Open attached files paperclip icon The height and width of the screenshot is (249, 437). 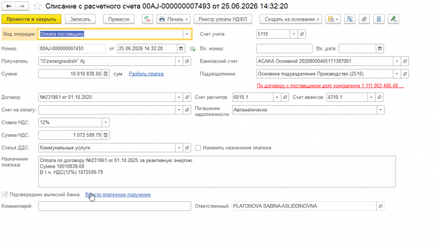tap(364, 19)
